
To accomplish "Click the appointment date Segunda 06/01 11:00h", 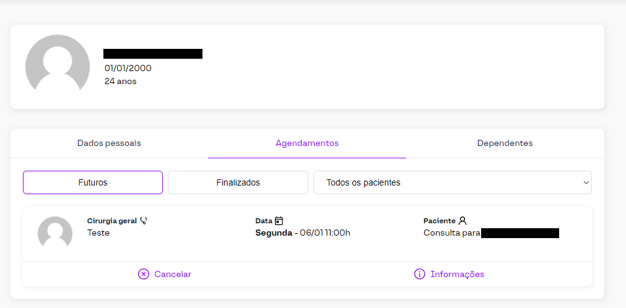I will [x=303, y=233].
